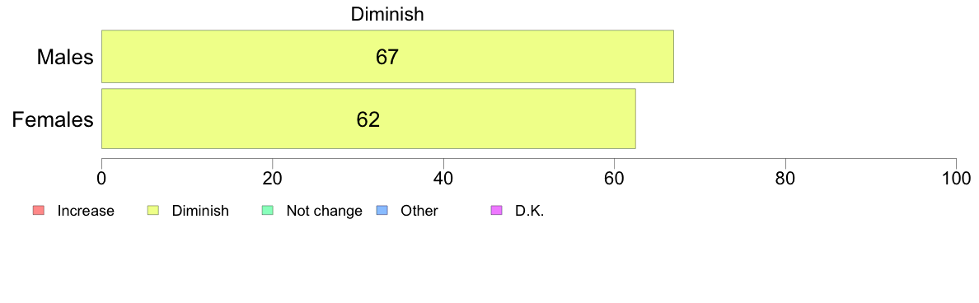
Task: Click the Not change legend text
Action: [x=324, y=211]
